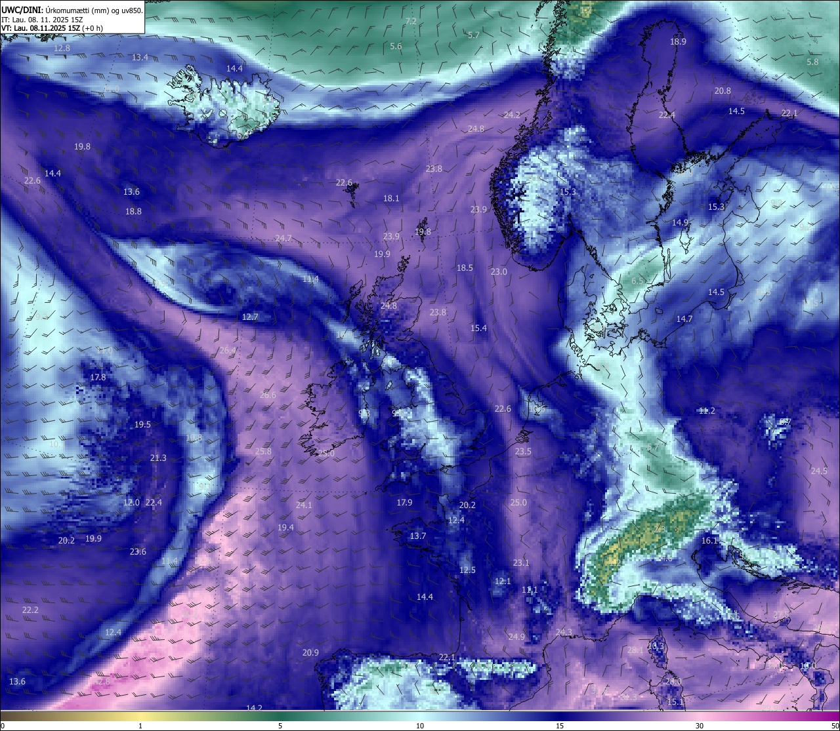
Task: Click the 15.1 value near Sardinia
Action: (x=675, y=702)
